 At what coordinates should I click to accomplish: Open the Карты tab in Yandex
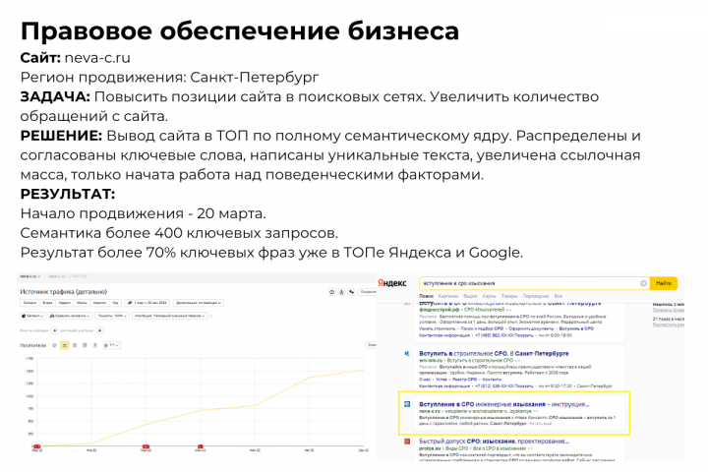tap(489, 296)
